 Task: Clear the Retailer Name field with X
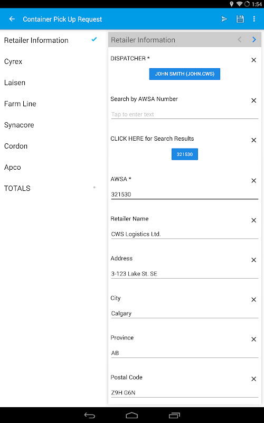tap(253, 220)
